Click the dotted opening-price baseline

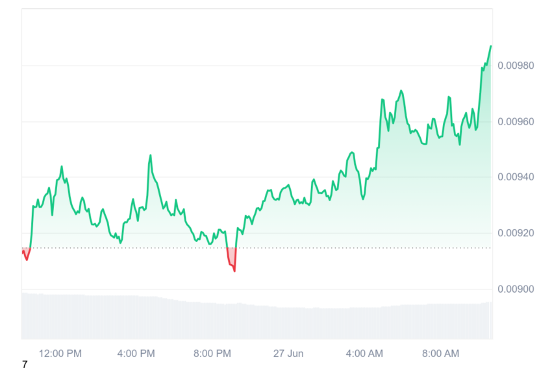[x=257, y=248]
